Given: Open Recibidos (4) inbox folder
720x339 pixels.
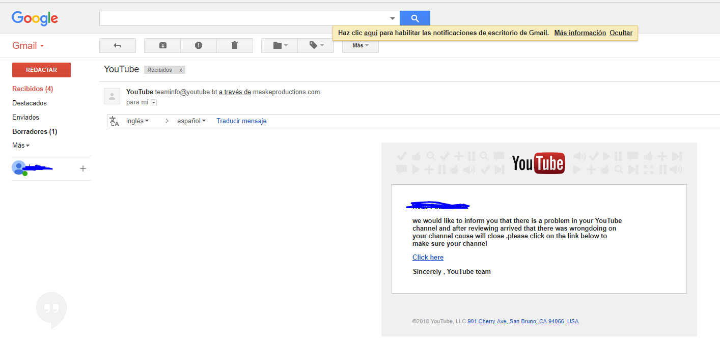Looking at the screenshot, I should tap(33, 89).
